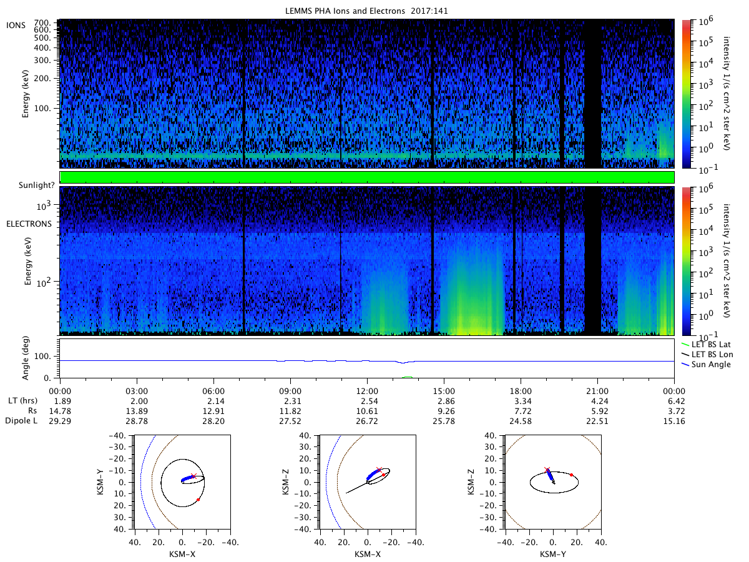Click the blue Sun Angle line in angle panel

(x=367, y=361)
